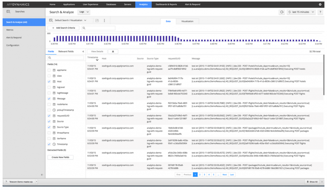The image size is (327, 190).
Task: Switch to Relevant Fields tab
Action: [66, 51]
